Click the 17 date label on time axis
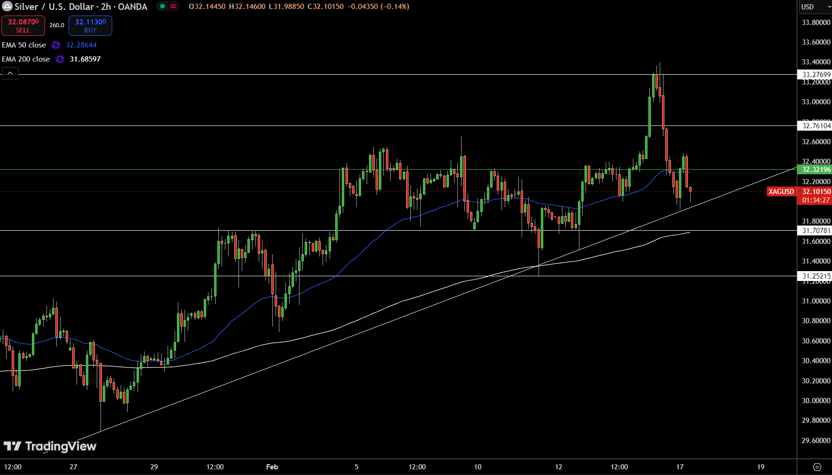Viewport: 832px width, 475px height. tap(680, 467)
